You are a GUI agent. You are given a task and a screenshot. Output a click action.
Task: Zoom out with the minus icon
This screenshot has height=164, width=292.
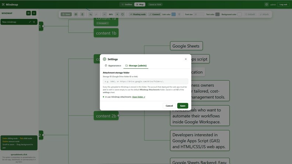coord(104,14)
